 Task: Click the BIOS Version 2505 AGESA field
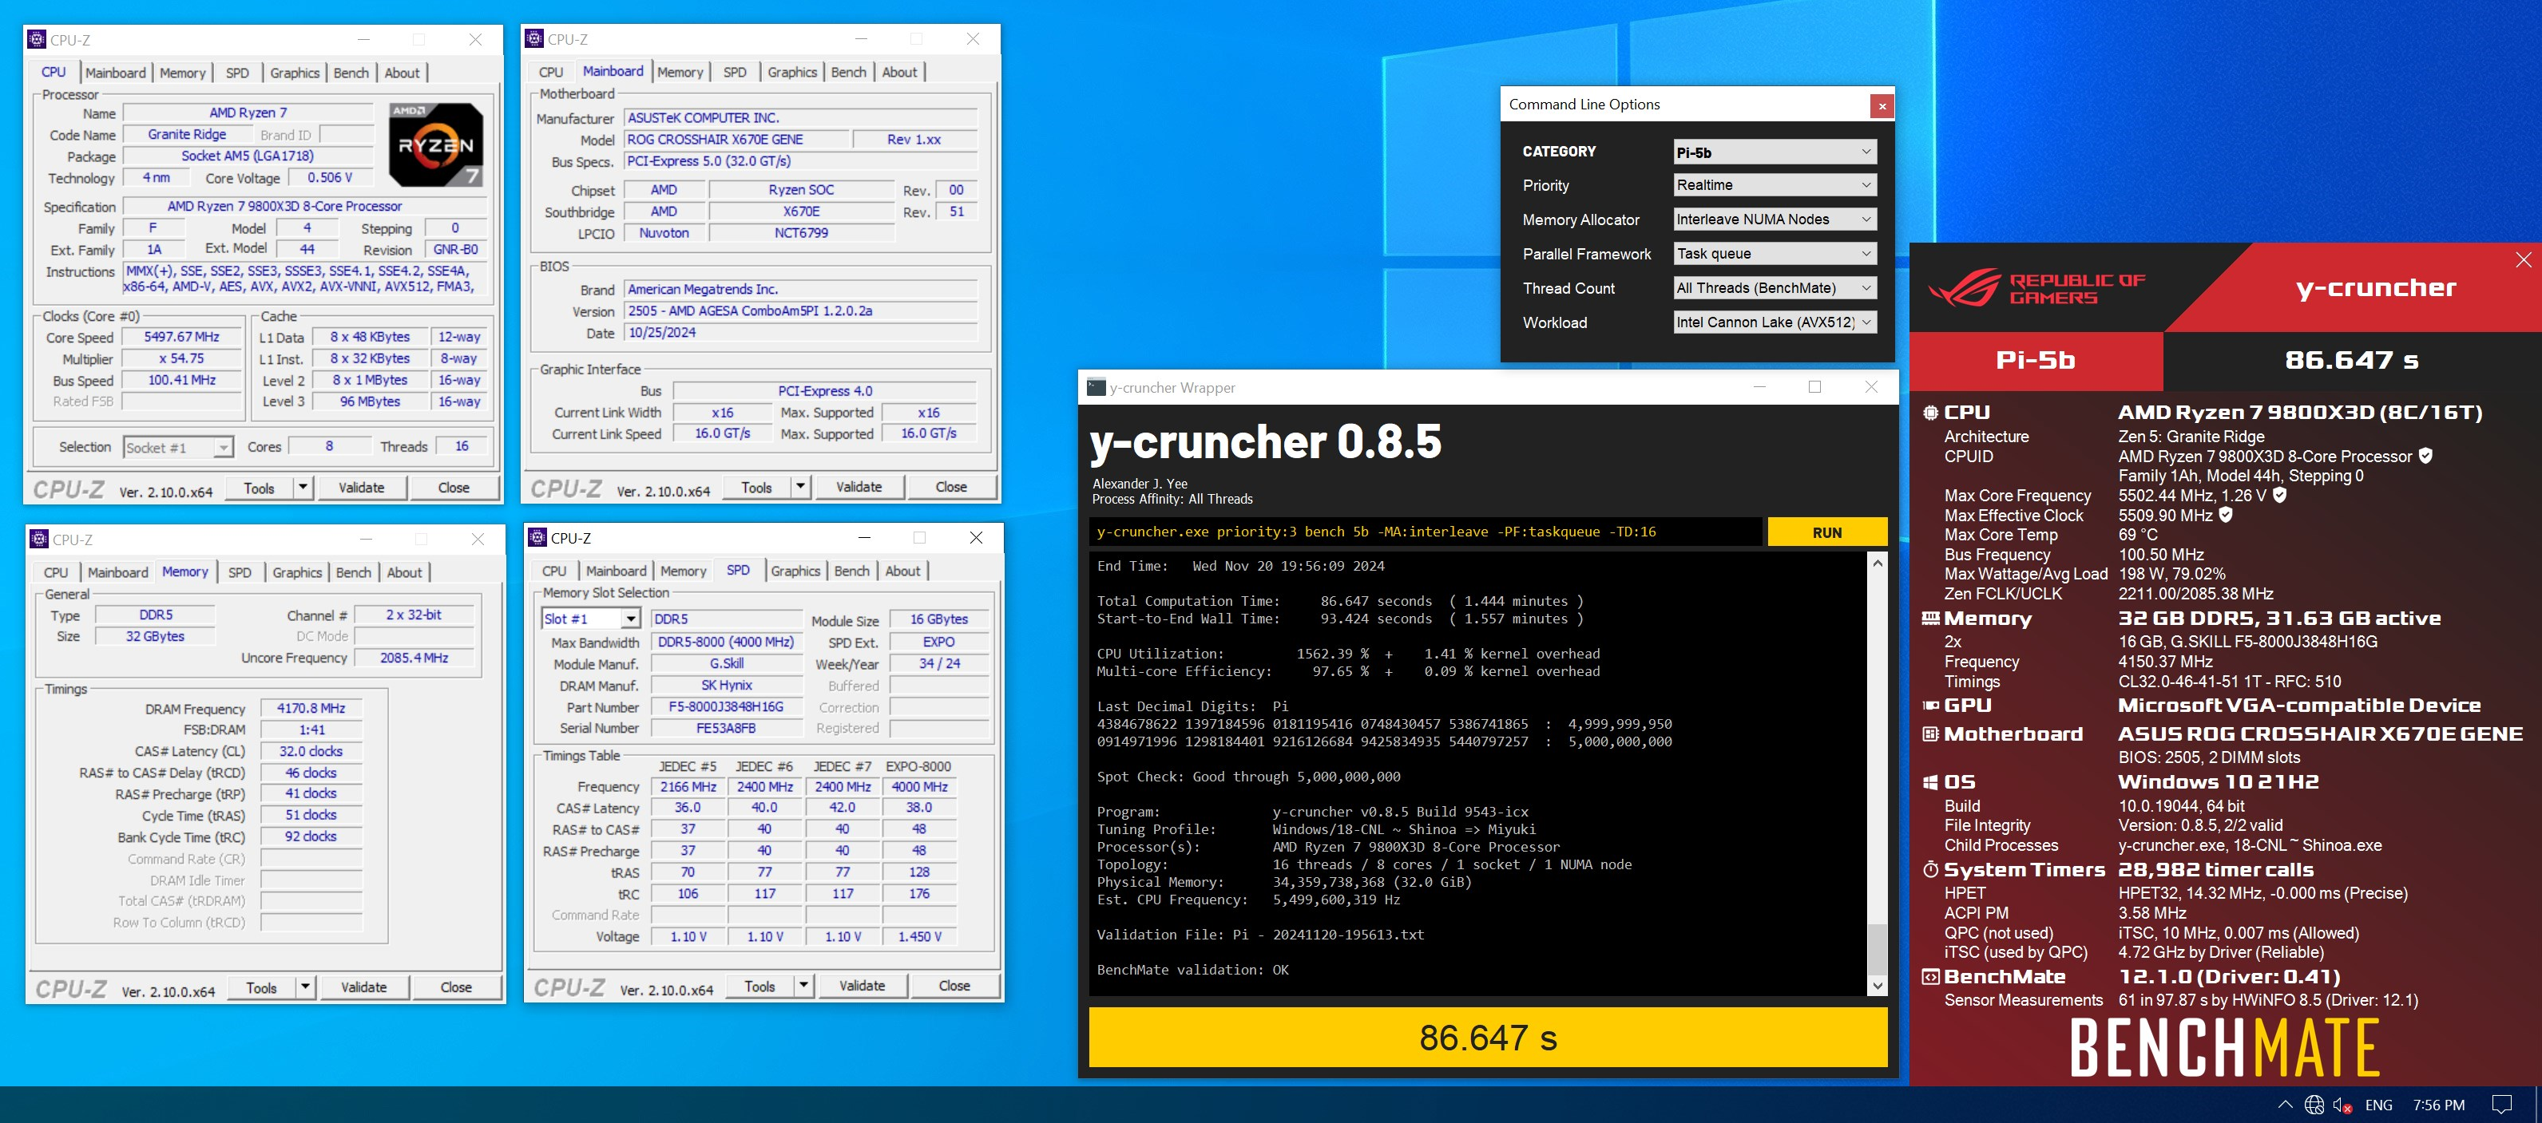point(801,310)
